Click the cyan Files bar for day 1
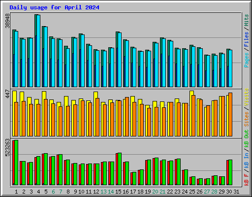The height and width of the screenshot is (197, 252). coord(16,59)
